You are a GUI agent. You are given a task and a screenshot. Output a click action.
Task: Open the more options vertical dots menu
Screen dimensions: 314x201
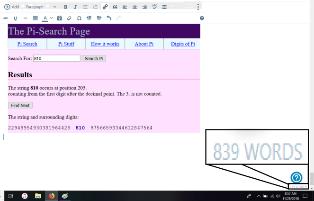(x=198, y=7)
